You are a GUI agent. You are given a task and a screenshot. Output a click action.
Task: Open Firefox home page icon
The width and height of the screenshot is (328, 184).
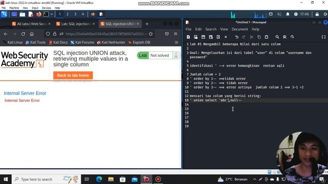pos(32,34)
